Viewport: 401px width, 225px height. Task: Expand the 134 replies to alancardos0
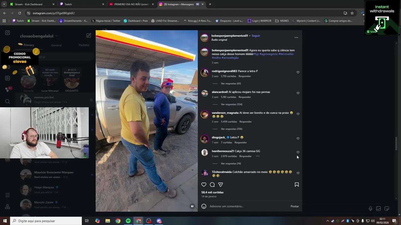232,104
